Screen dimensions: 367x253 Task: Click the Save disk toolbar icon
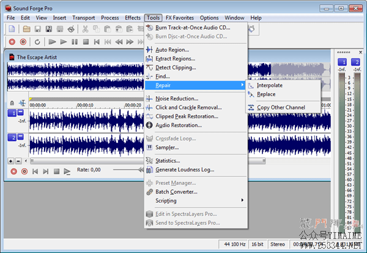pos(38,29)
